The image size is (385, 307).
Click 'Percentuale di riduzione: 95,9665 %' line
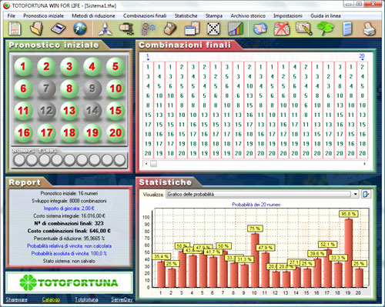69,239
